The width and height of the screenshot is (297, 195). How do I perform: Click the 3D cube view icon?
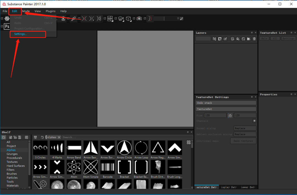(x=128, y=18)
